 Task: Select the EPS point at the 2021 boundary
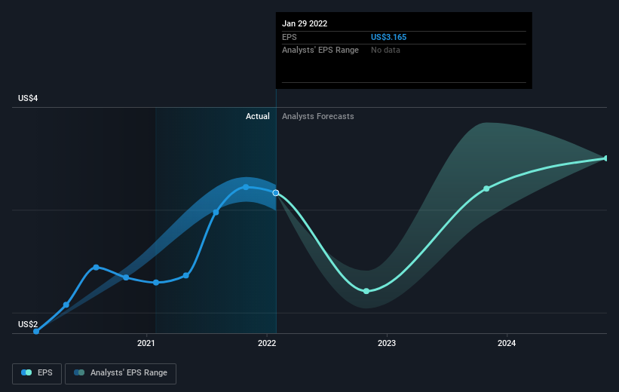(x=156, y=282)
